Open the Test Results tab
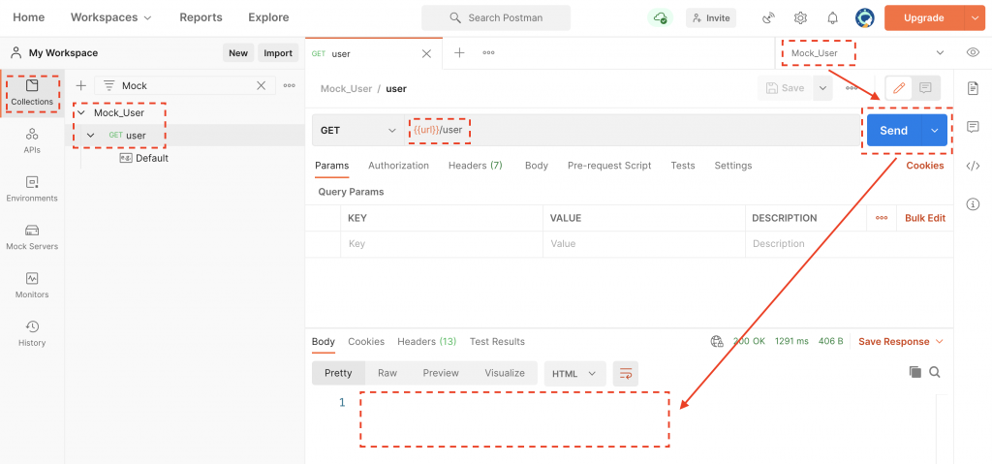992x464 pixels. [497, 341]
